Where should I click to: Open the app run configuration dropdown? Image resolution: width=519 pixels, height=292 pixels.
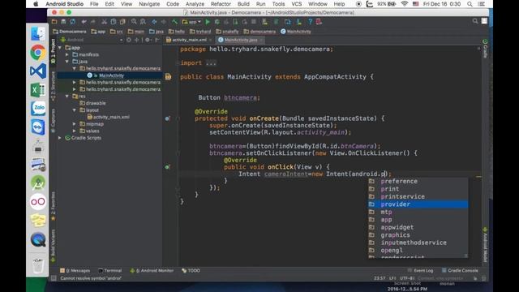(x=191, y=22)
